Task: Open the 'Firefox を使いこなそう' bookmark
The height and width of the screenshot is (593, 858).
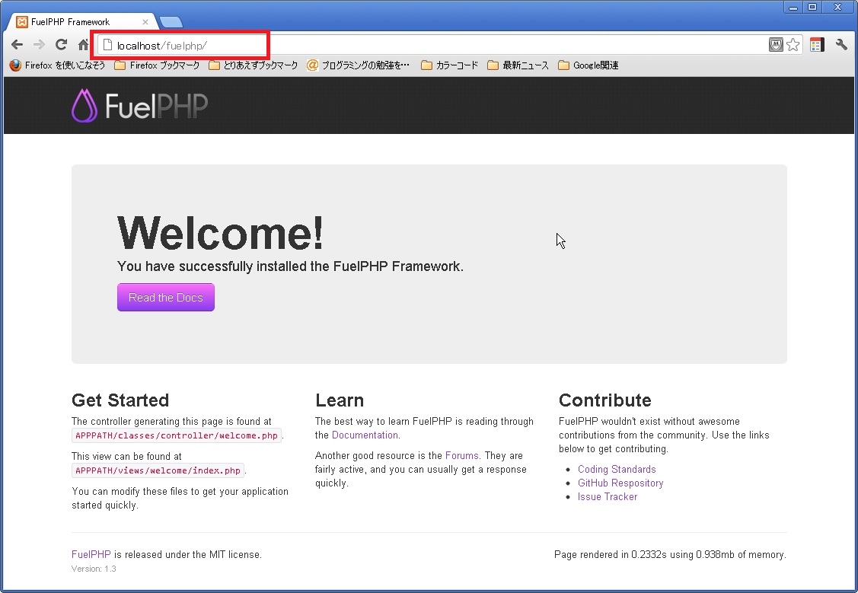Action: point(57,65)
